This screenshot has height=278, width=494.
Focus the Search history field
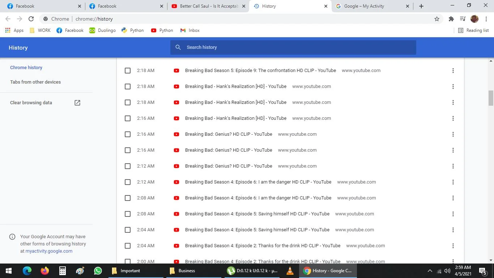pos(293,47)
